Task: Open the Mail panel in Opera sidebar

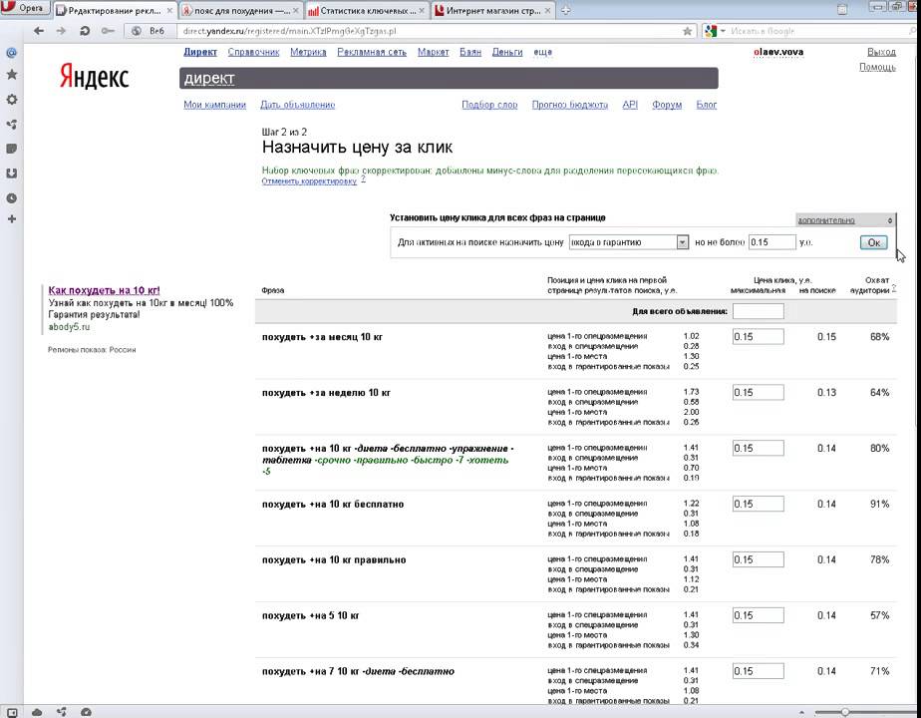Action: click(x=11, y=53)
